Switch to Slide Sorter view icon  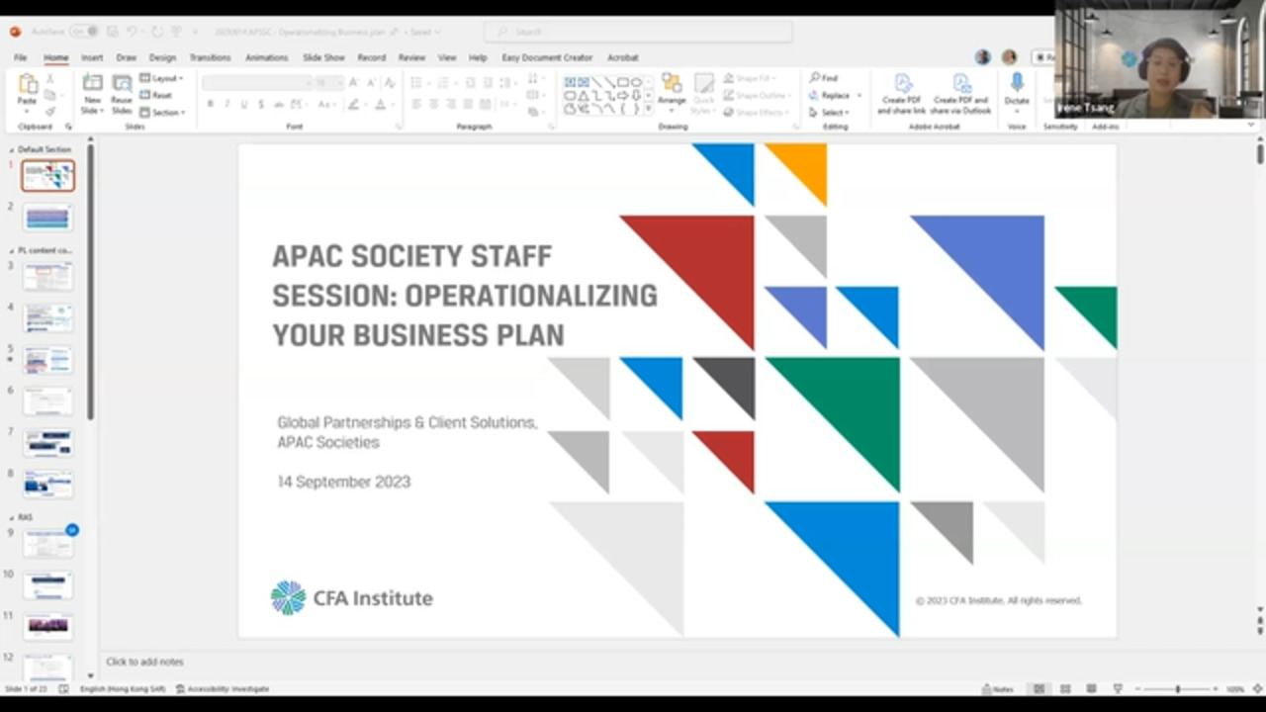(x=1065, y=688)
